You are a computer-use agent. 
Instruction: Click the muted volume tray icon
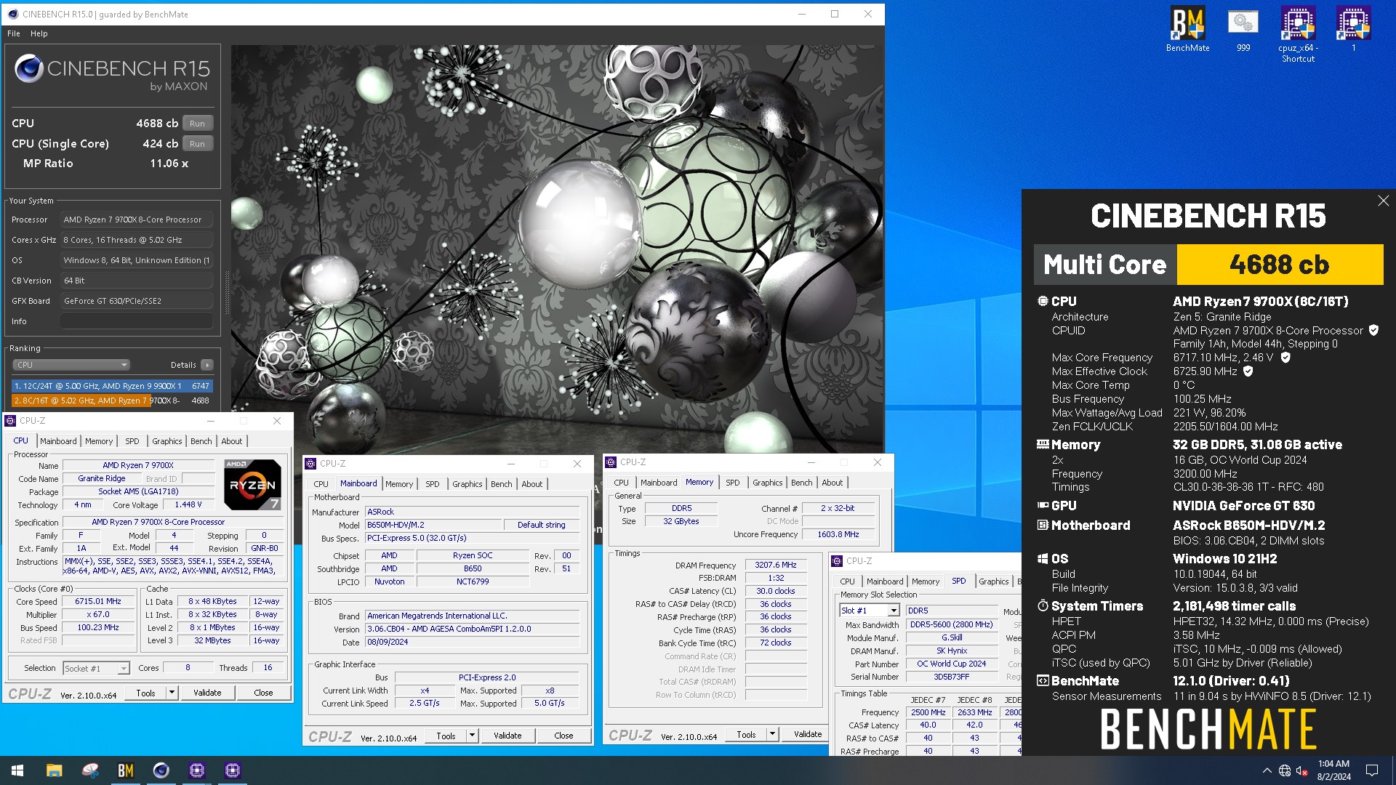(x=1301, y=770)
